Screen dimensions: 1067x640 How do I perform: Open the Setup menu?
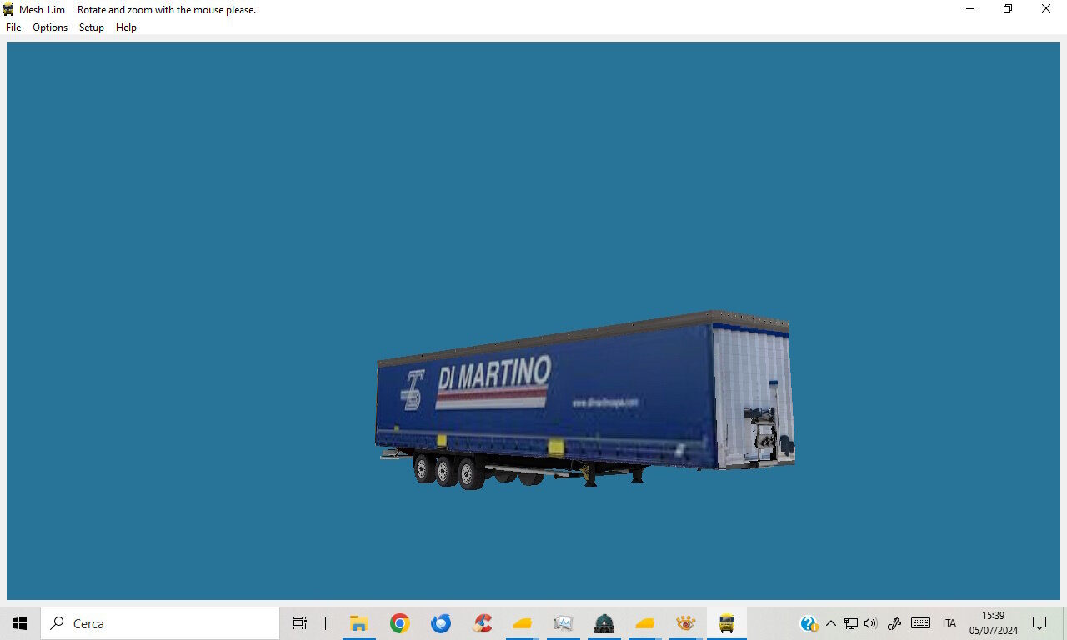[92, 27]
